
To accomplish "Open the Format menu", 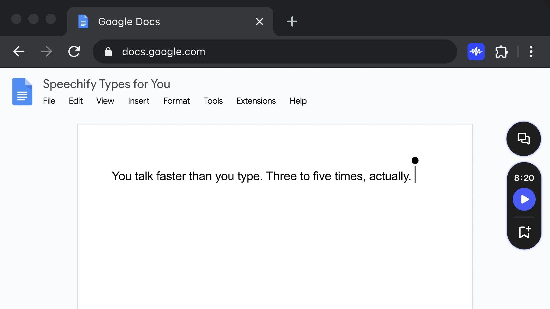I will point(176,101).
